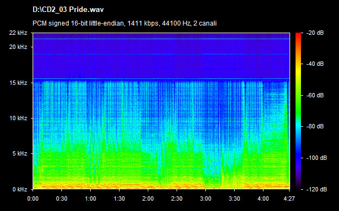Click the 5 kHz frequency axis label
Viewport: 339px width, 211px height.
(20, 154)
